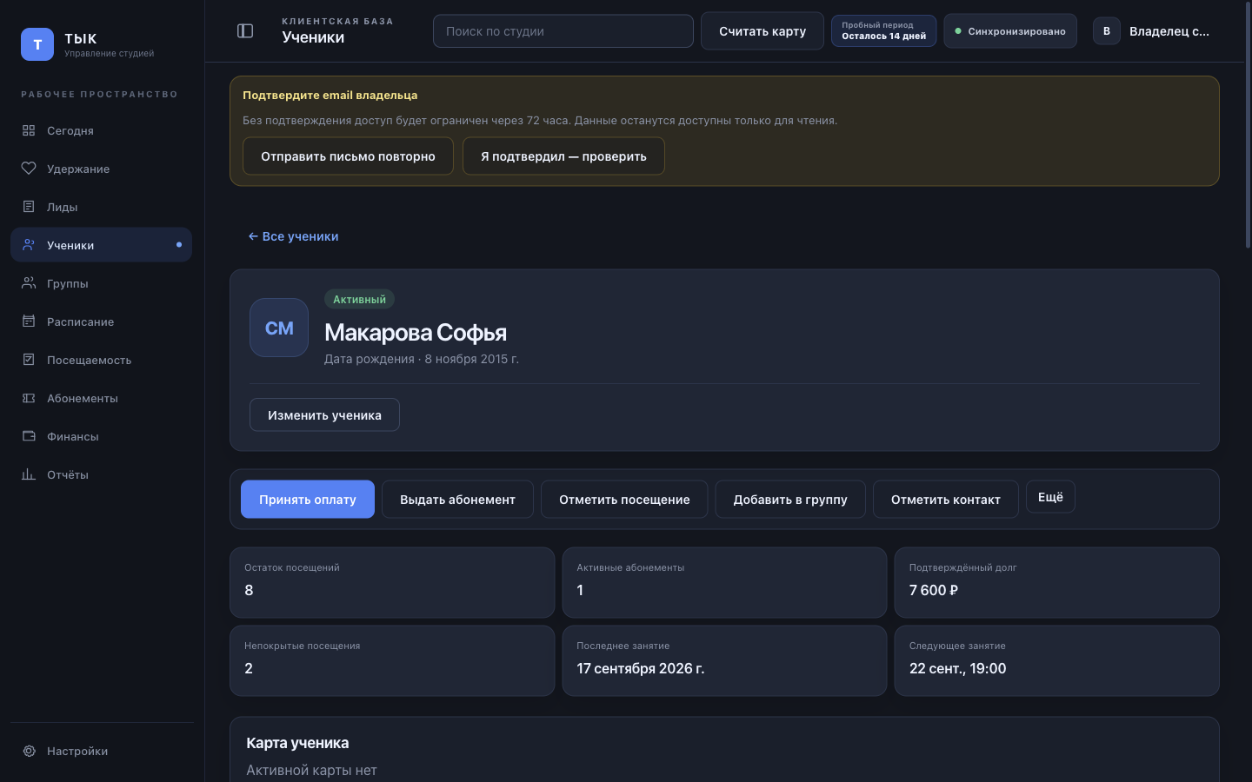
Task: Click Отметить посещение button
Action: 624,500
